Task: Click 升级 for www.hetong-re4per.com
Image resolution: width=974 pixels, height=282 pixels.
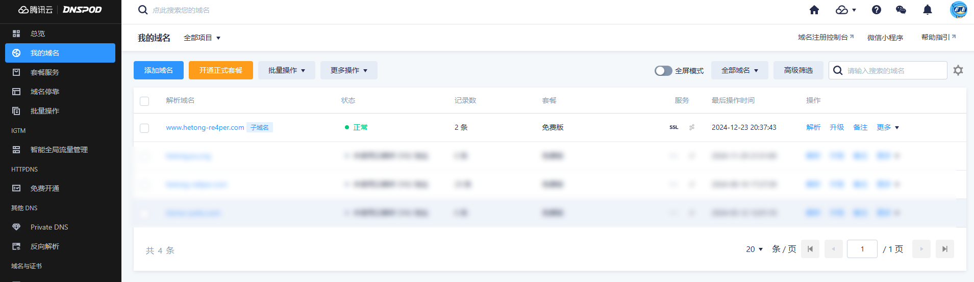Action: 837,127
